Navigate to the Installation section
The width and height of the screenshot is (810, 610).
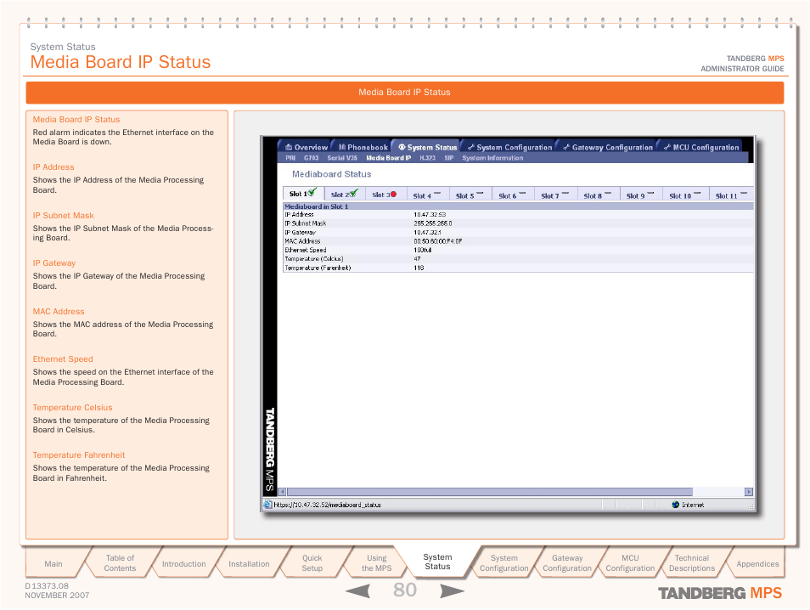(x=249, y=564)
